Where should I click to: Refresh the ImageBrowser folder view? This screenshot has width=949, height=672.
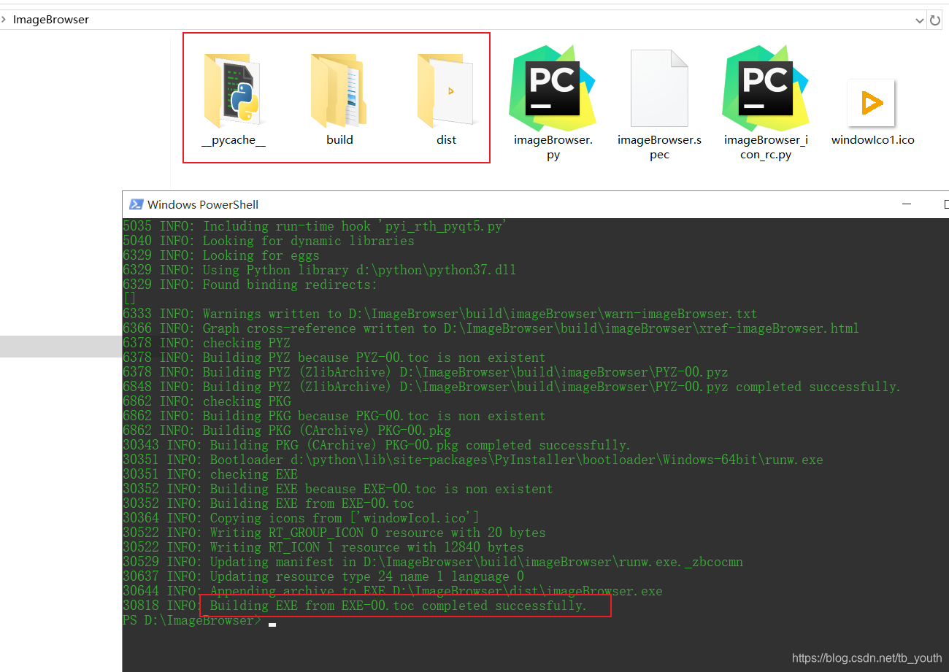[x=935, y=20]
